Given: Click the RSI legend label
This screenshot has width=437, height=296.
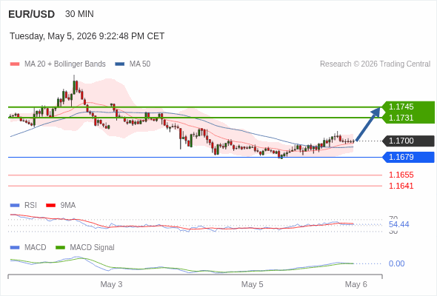Looking at the screenshot, I should [x=30, y=206].
